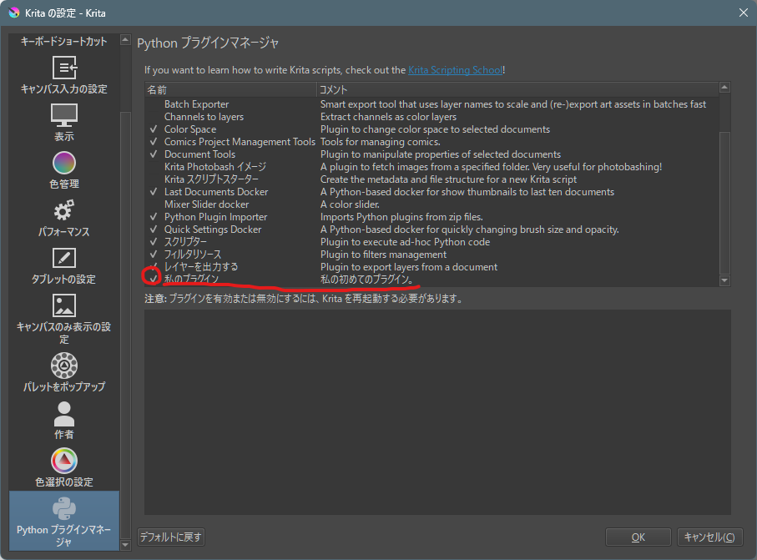
Task: Click デフォルトに戻す button
Action: tap(171, 537)
